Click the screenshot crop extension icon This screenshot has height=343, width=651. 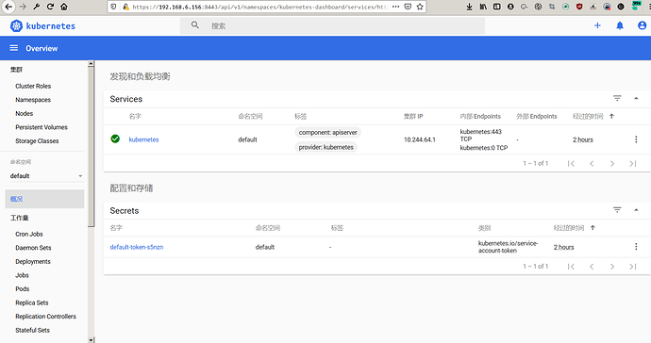pyautogui.click(x=552, y=7)
